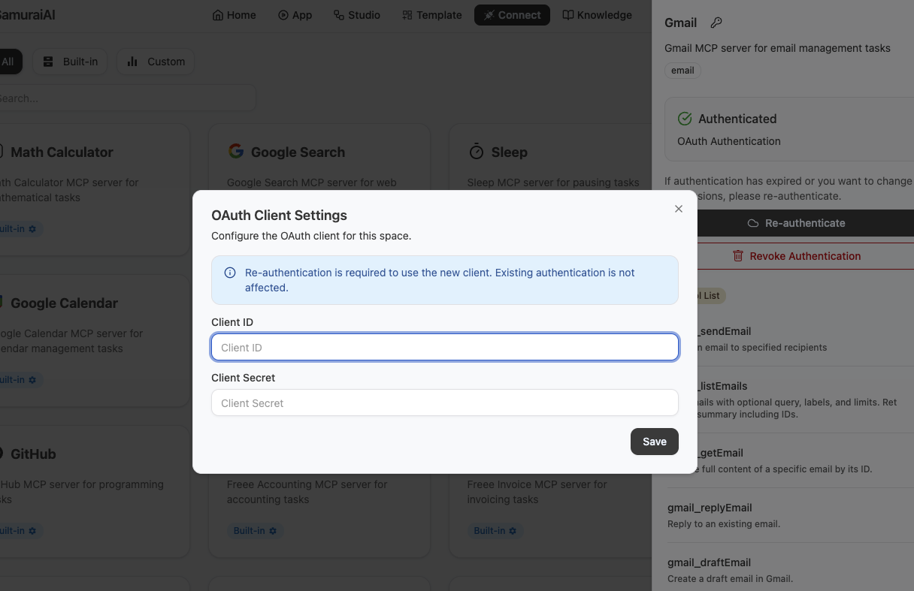Save the OAuth client settings
The image size is (914, 591).
pos(654,442)
